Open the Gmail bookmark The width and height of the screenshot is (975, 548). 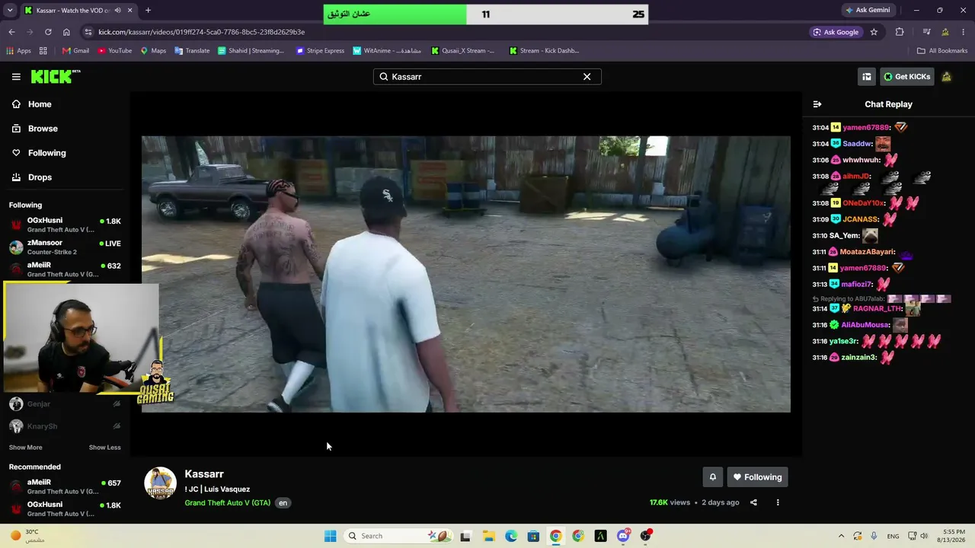(x=75, y=51)
